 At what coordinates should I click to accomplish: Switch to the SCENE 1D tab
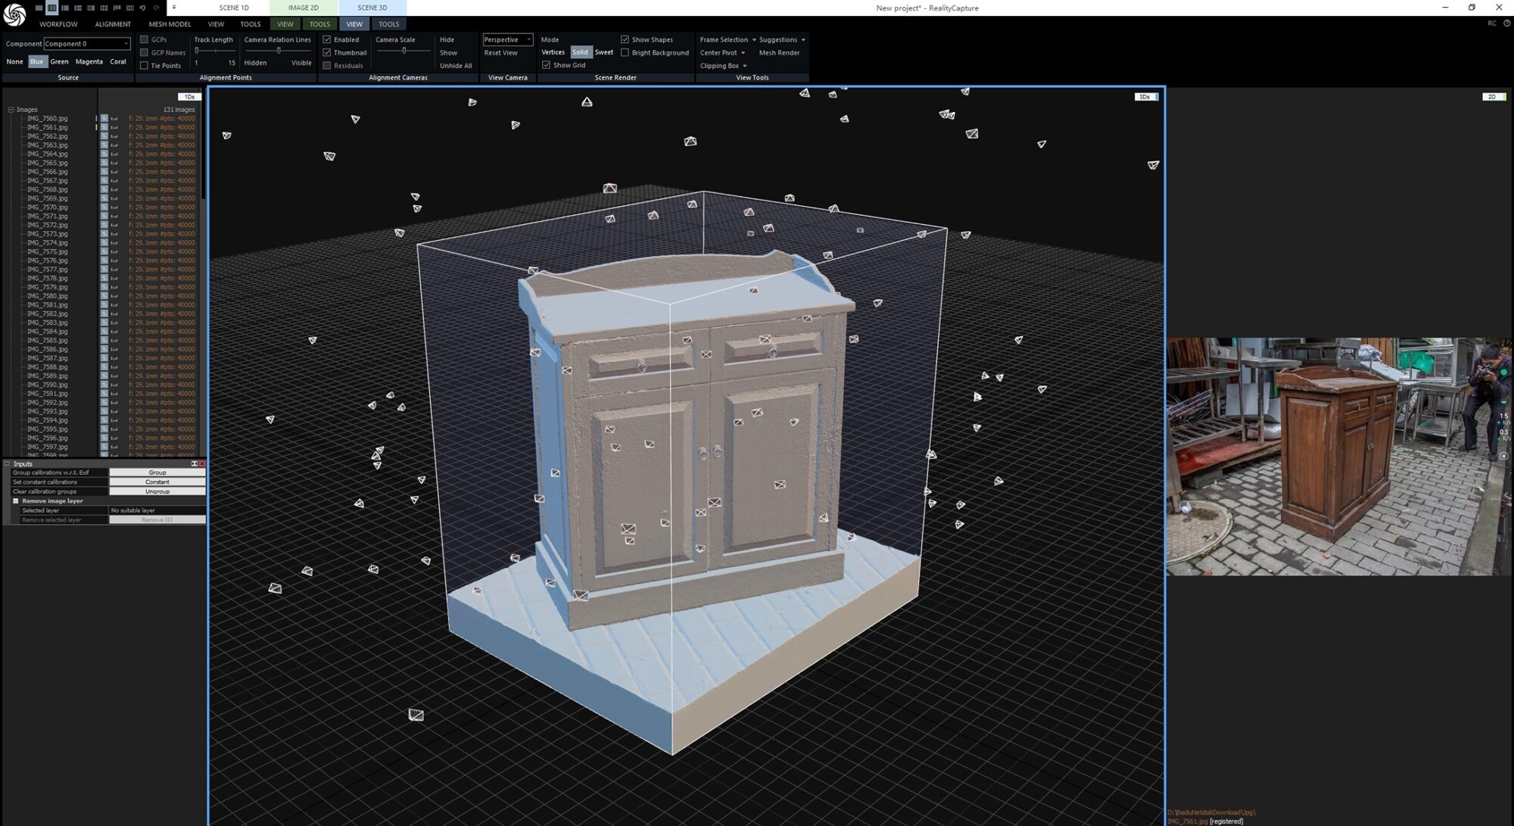234,8
